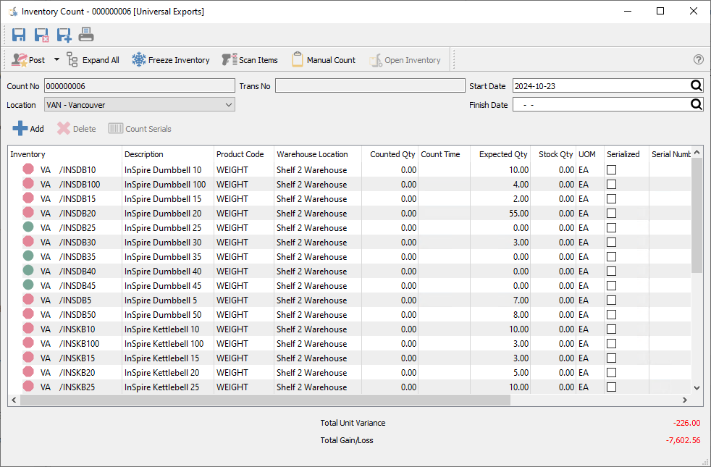Tick the Serialized checkbox for /INSDB10
Image resolution: width=711 pixels, height=467 pixels.
point(612,170)
